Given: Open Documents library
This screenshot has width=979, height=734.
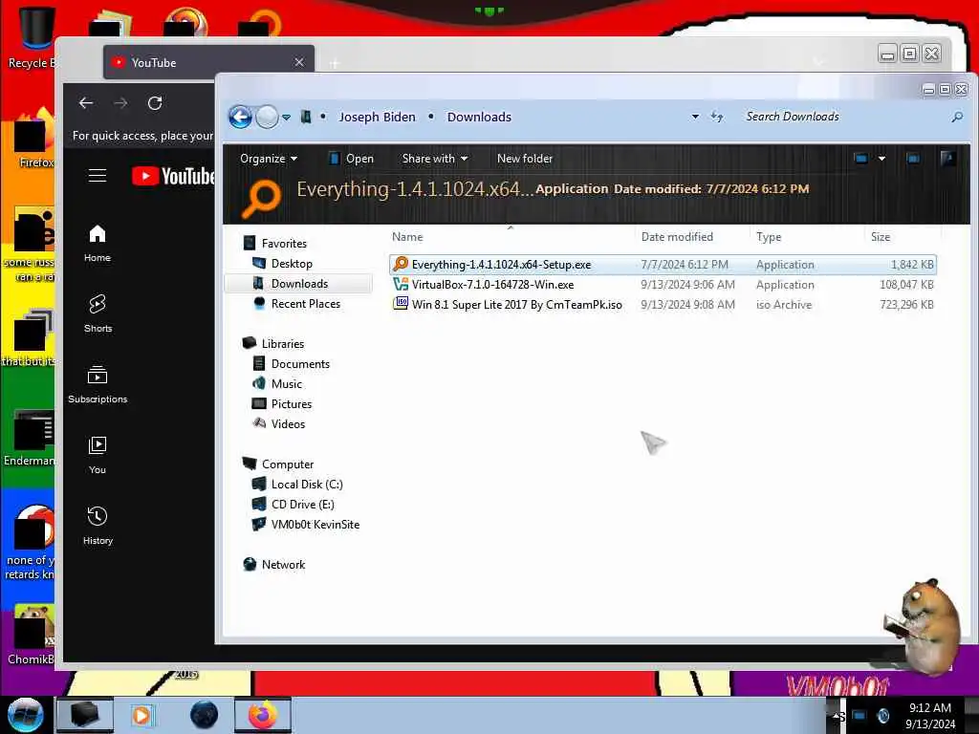Looking at the screenshot, I should click(299, 364).
